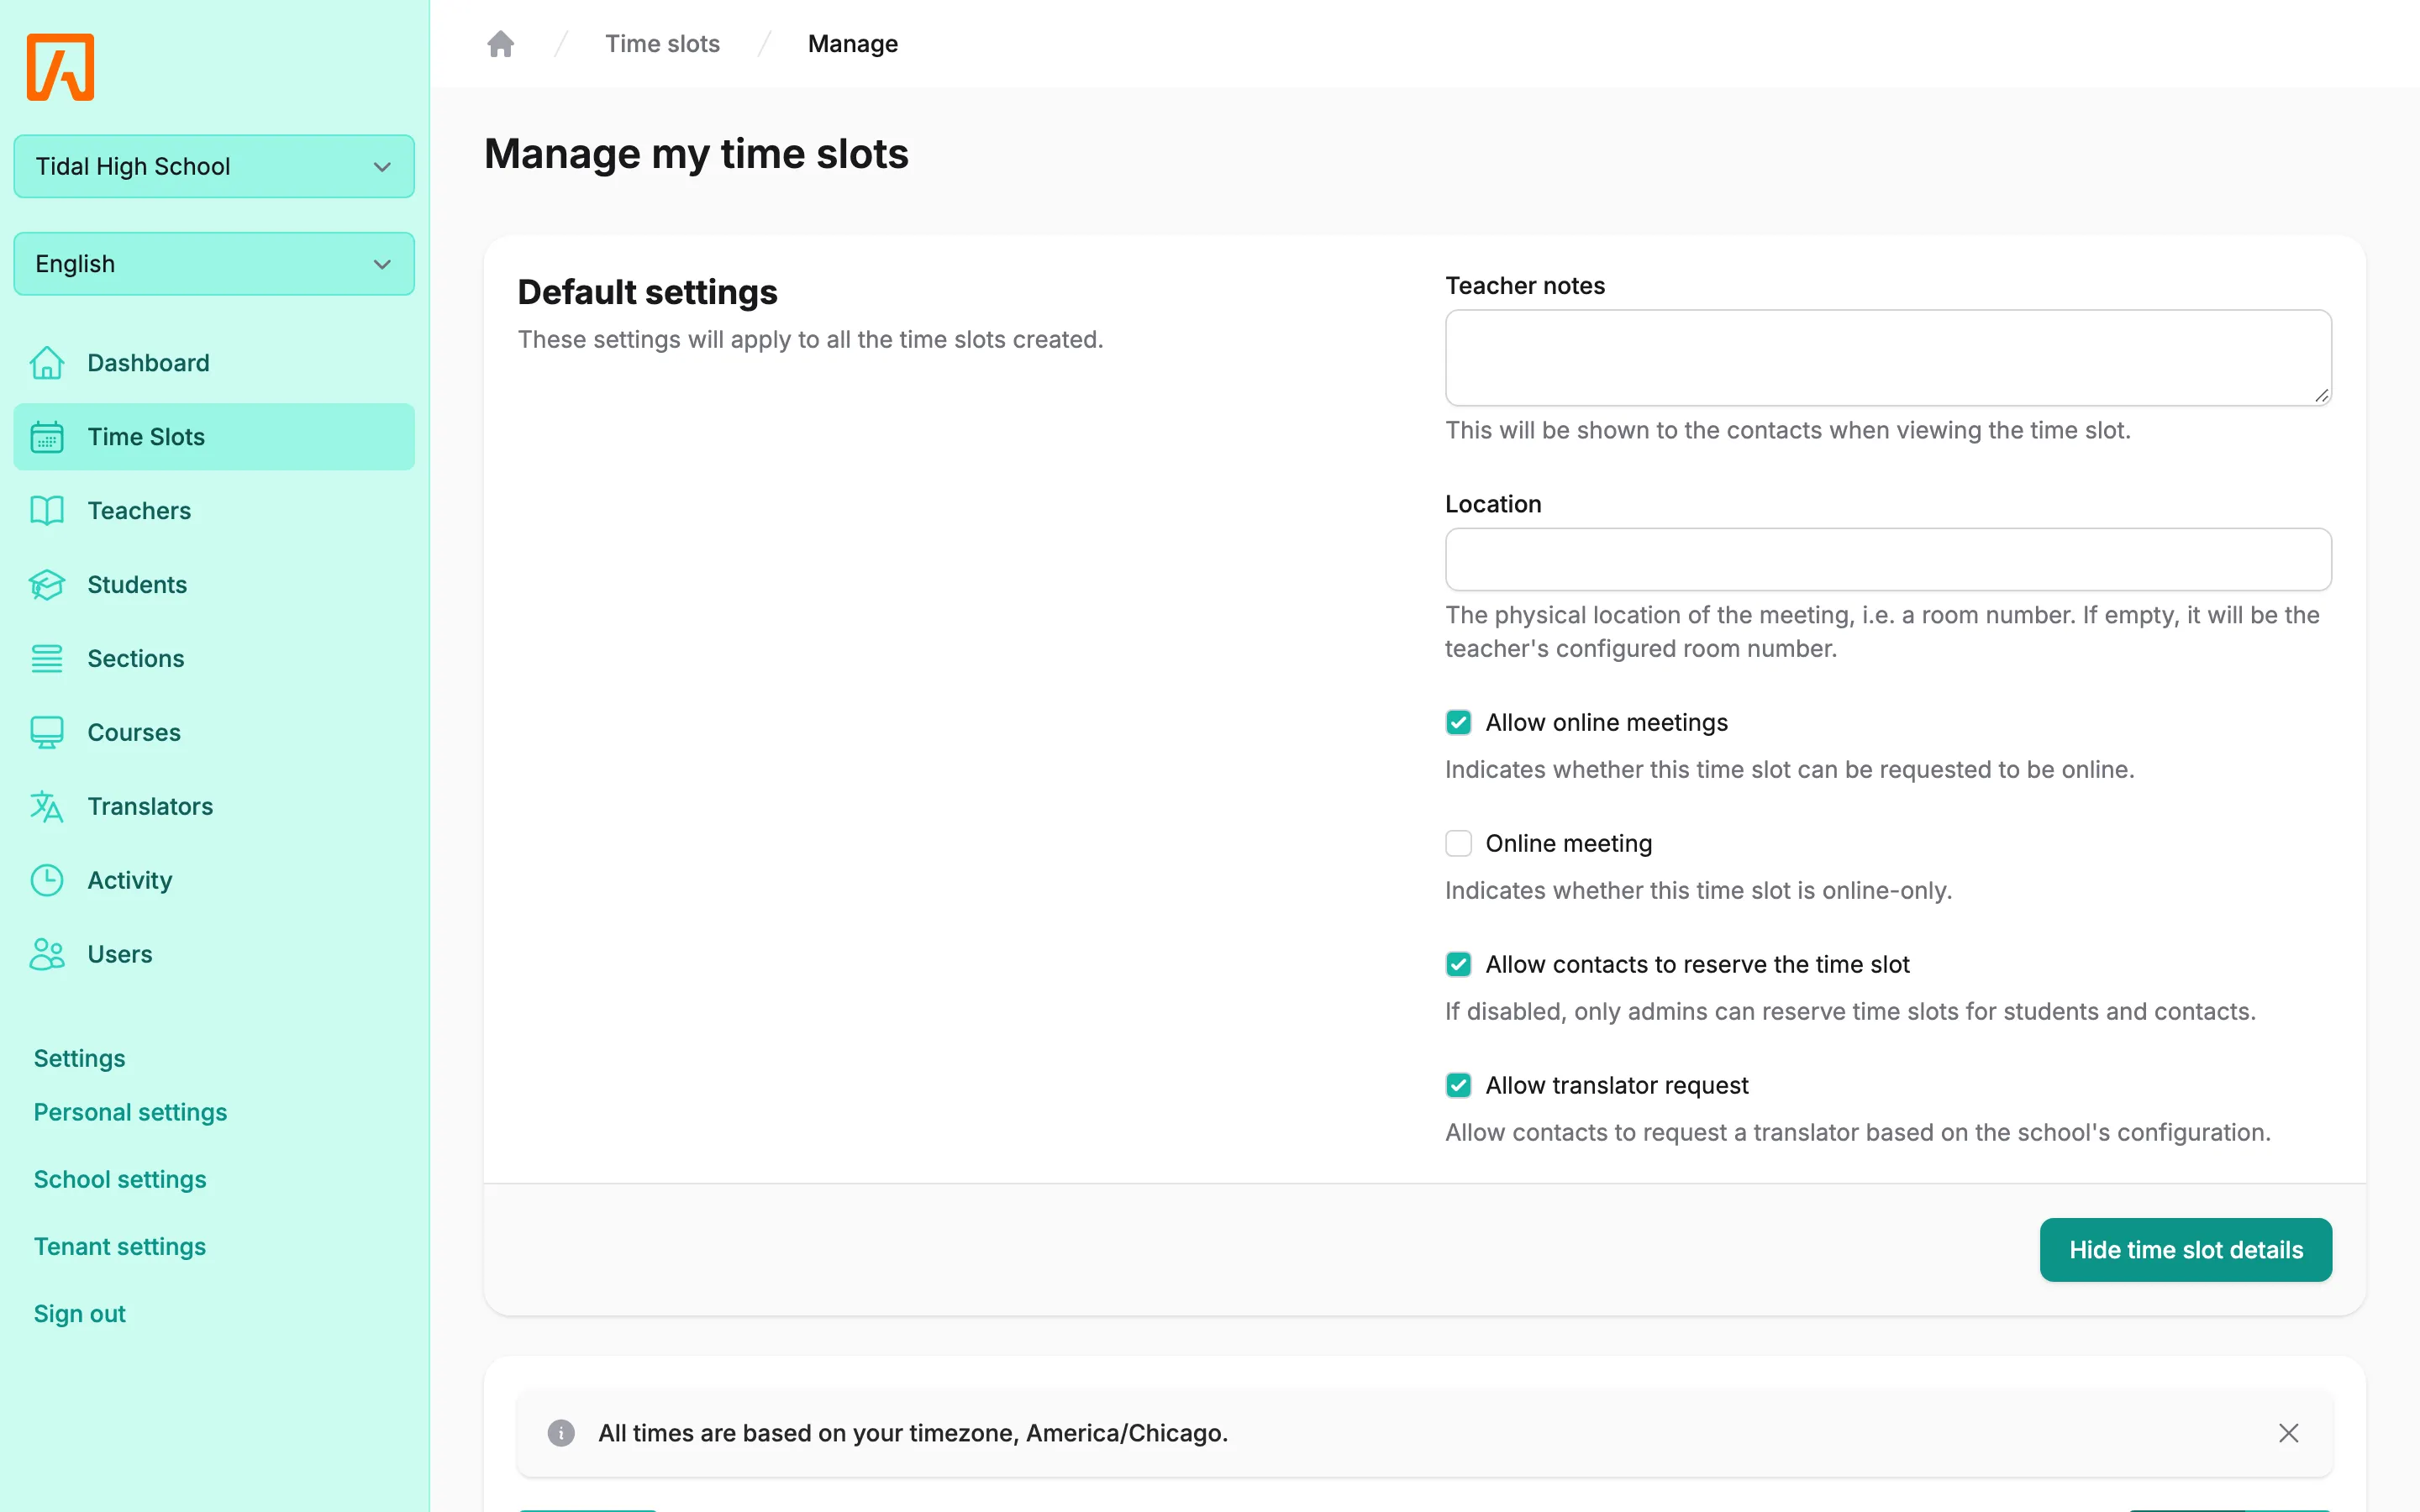Viewport: 2420px width, 1512px height.
Task: Click Sign out
Action: pos(80,1314)
